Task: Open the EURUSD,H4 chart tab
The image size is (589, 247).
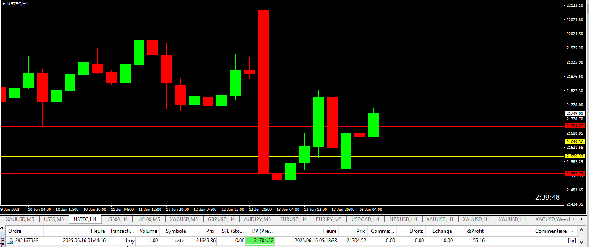Action: click(x=294, y=219)
